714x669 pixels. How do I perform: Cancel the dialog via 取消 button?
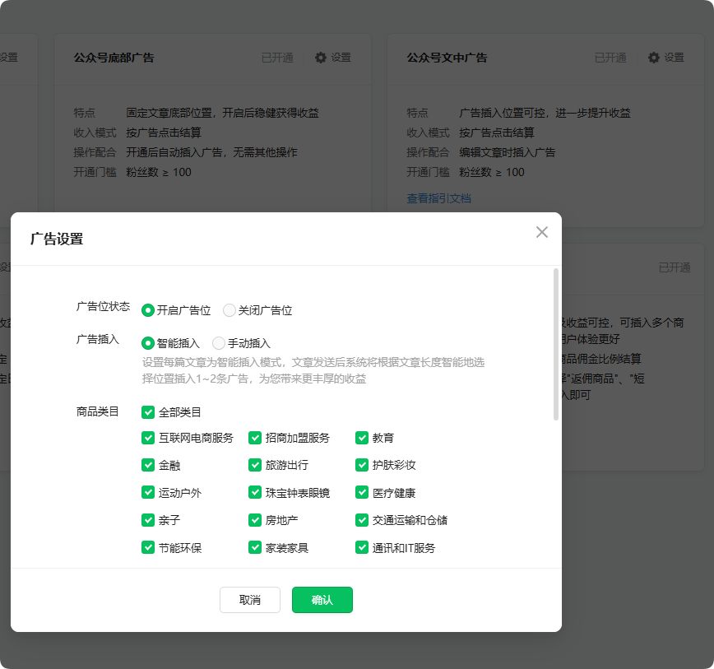[249, 600]
